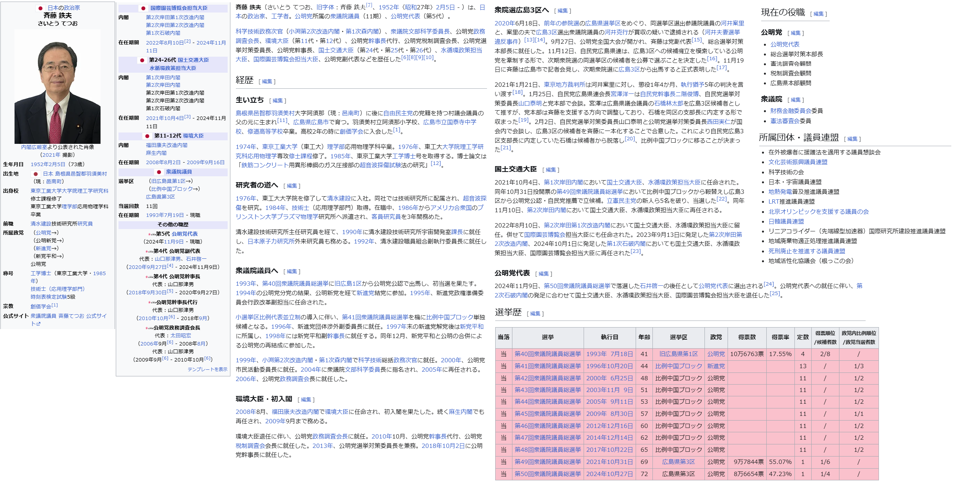Click small icon before 第5代 公明党代表
Image resolution: width=956 pixels, height=487 pixels.
[152, 235]
